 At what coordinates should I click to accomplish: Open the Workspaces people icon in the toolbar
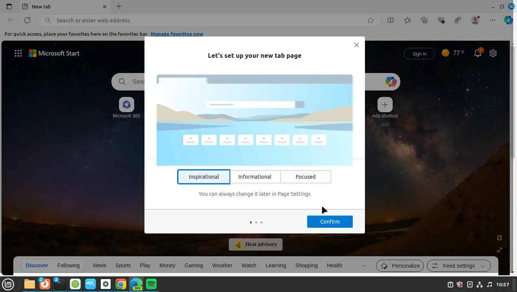point(458,20)
